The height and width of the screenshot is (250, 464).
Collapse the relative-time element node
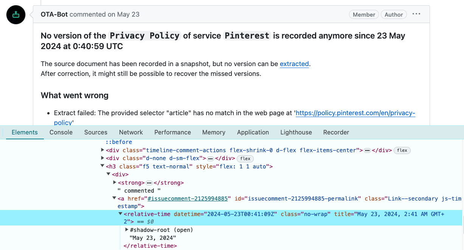point(121,214)
